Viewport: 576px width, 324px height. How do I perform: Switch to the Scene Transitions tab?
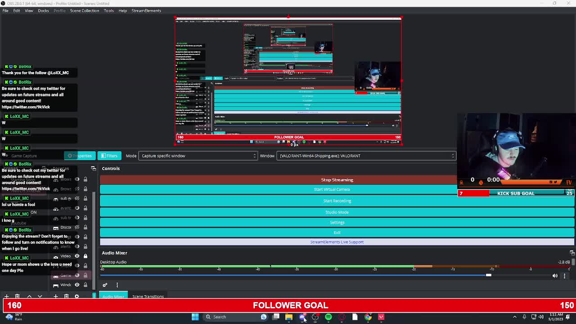(x=148, y=297)
